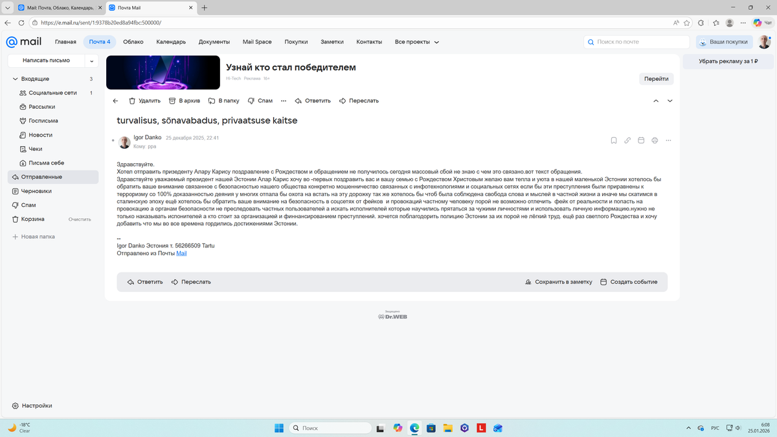Expand the arrow next to Написать письмо
777x437 pixels.
tap(92, 61)
